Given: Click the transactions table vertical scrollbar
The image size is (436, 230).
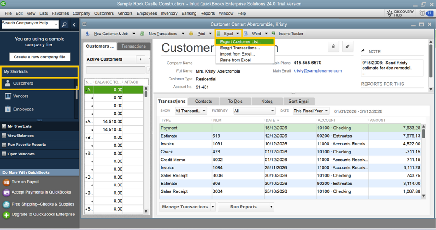Looking at the screenshot, I should pos(424,161).
